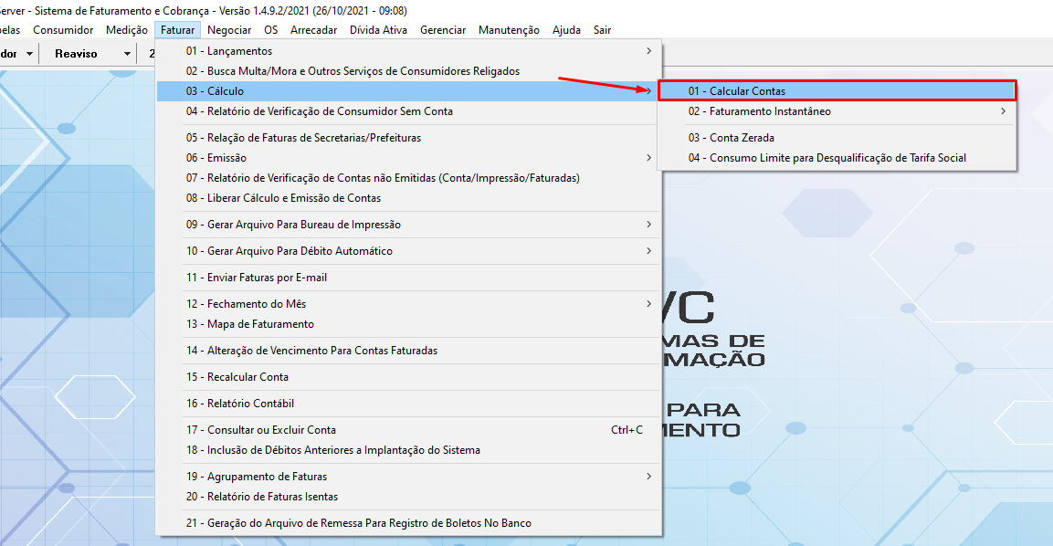
Task: Choose 03 - Conta Zerada
Action: point(731,138)
